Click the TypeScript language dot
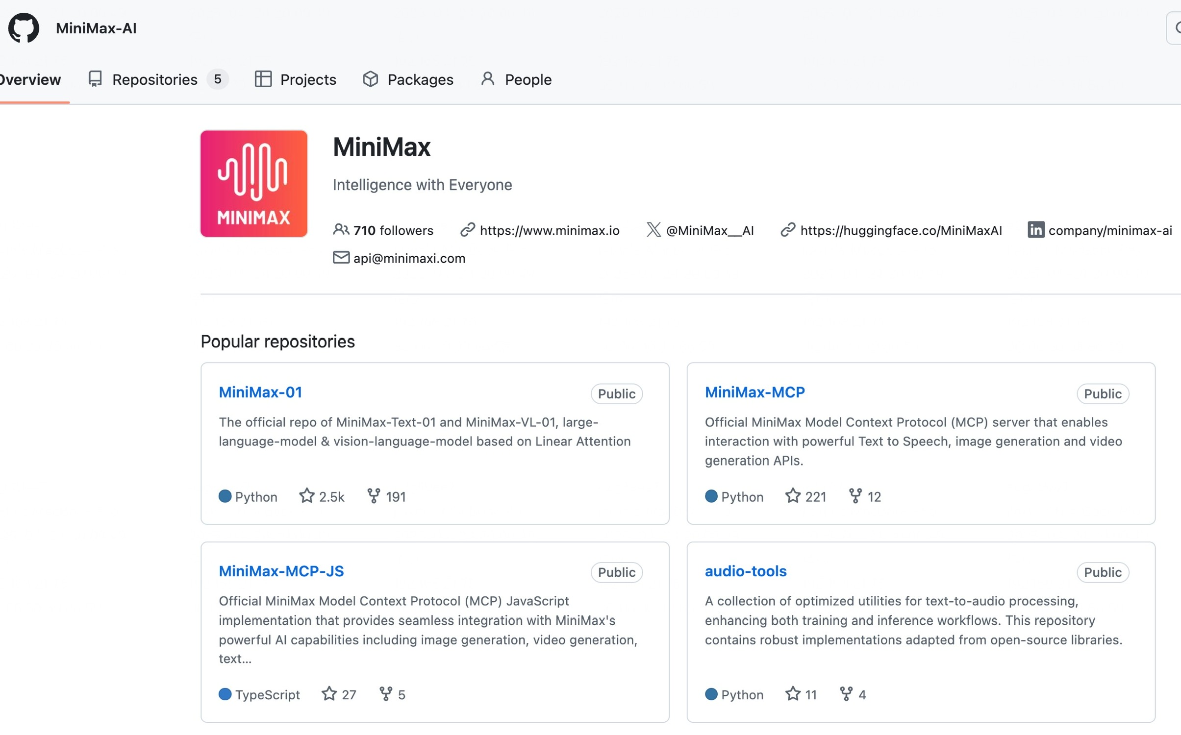The image size is (1181, 735). click(225, 694)
